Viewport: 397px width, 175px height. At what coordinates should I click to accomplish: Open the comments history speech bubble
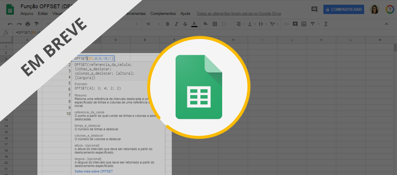click(314, 9)
